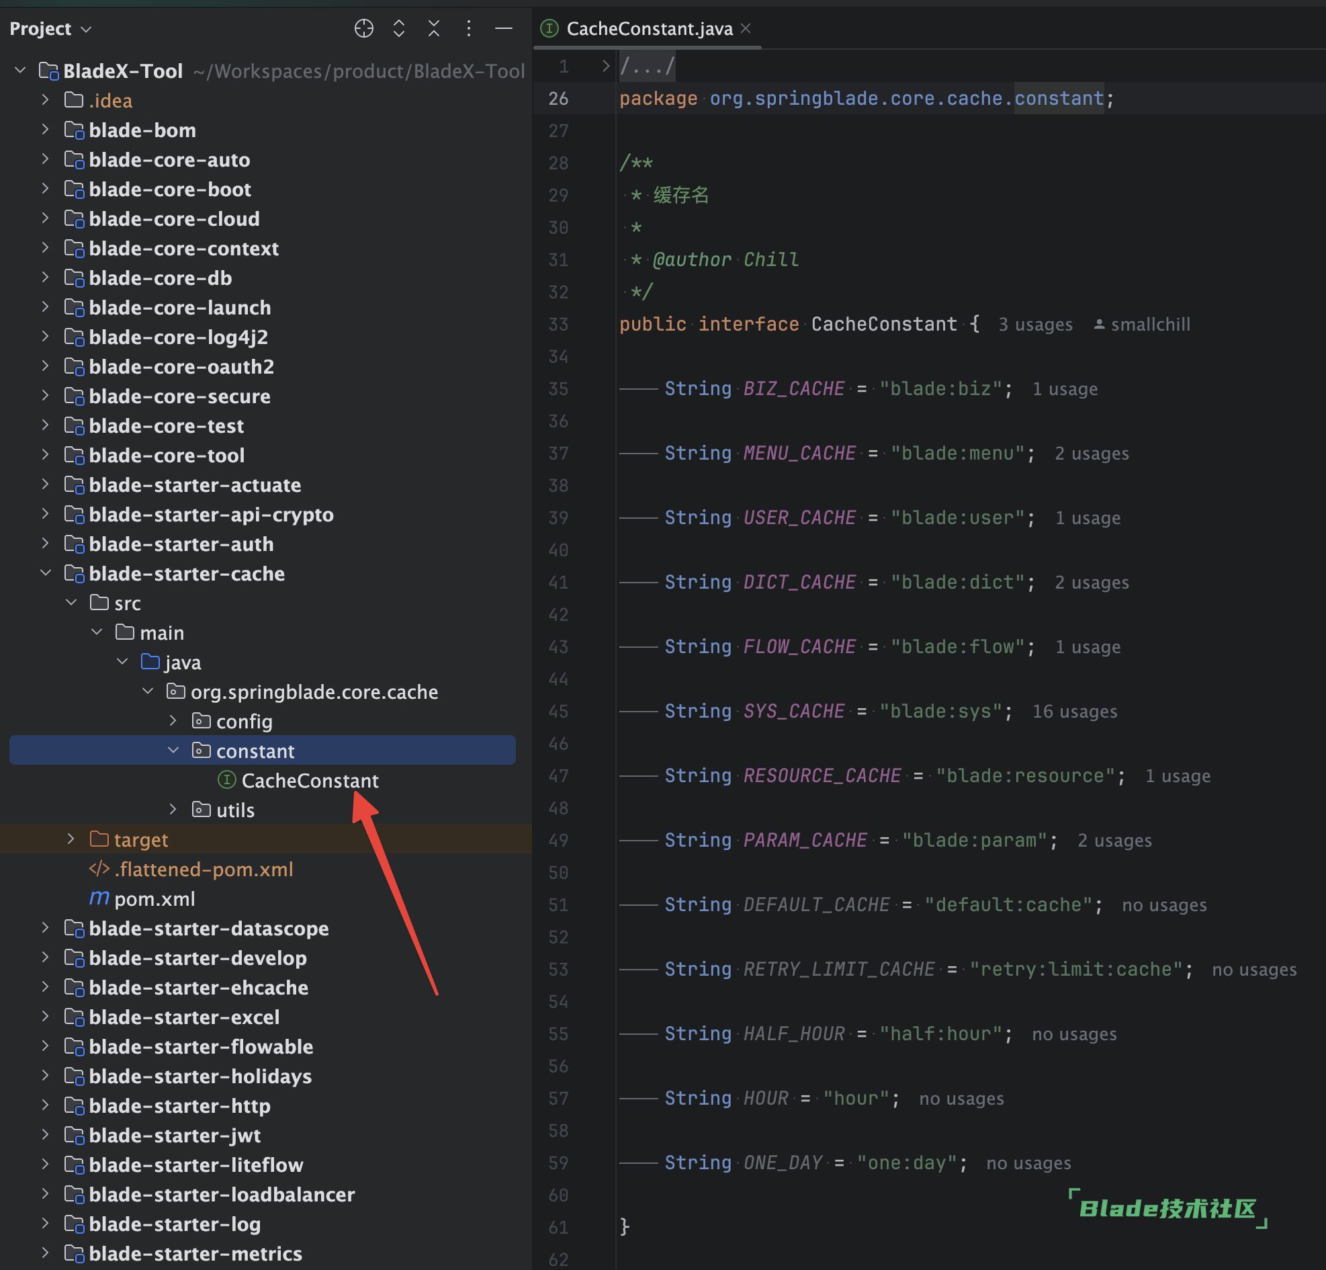
Task: Click the XML icon beside .flattened-pom.xml
Action: pos(99,868)
